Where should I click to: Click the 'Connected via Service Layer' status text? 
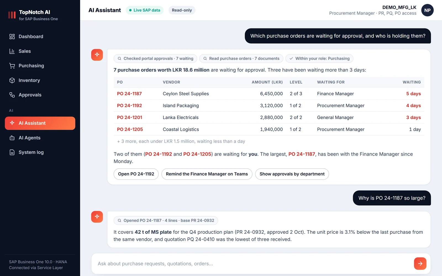point(36,268)
